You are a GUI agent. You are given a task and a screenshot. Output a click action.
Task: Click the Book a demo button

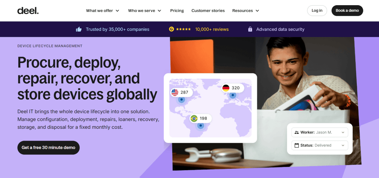[x=347, y=10]
